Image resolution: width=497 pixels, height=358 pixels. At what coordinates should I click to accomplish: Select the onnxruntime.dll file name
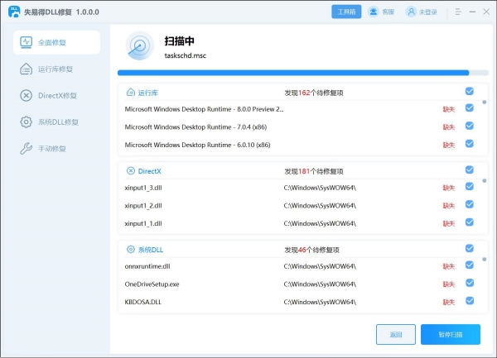[x=147, y=266]
